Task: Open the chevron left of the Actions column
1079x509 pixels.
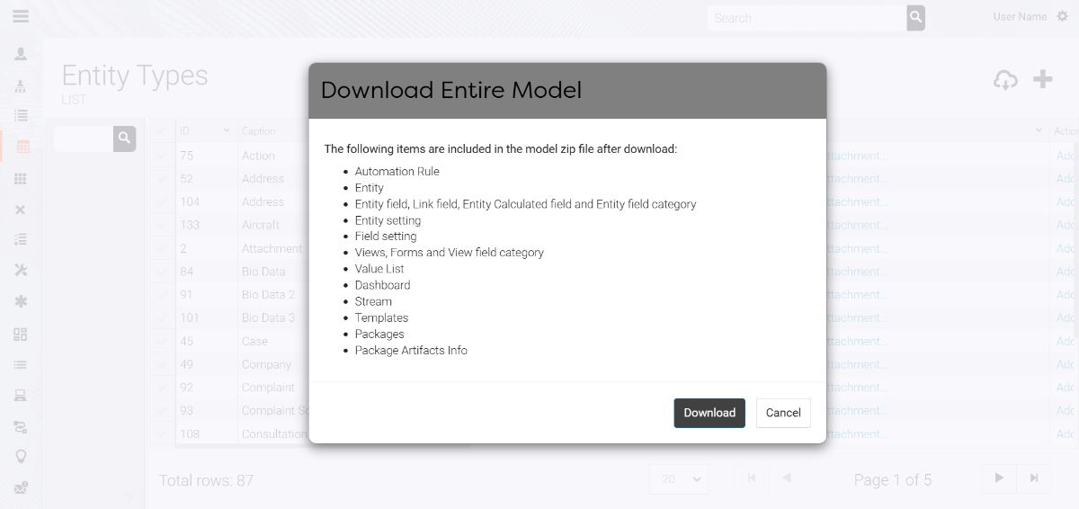Action: [1039, 131]
